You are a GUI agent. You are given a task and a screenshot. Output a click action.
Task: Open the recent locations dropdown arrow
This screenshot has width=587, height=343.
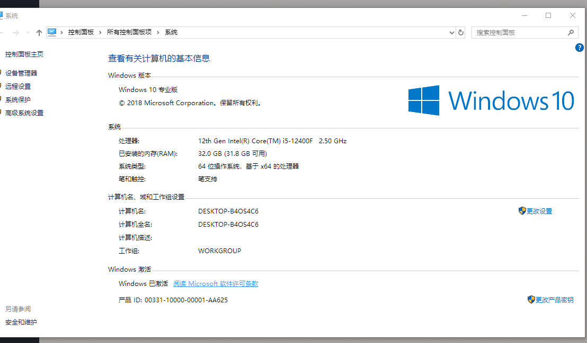tap(28, 33)
